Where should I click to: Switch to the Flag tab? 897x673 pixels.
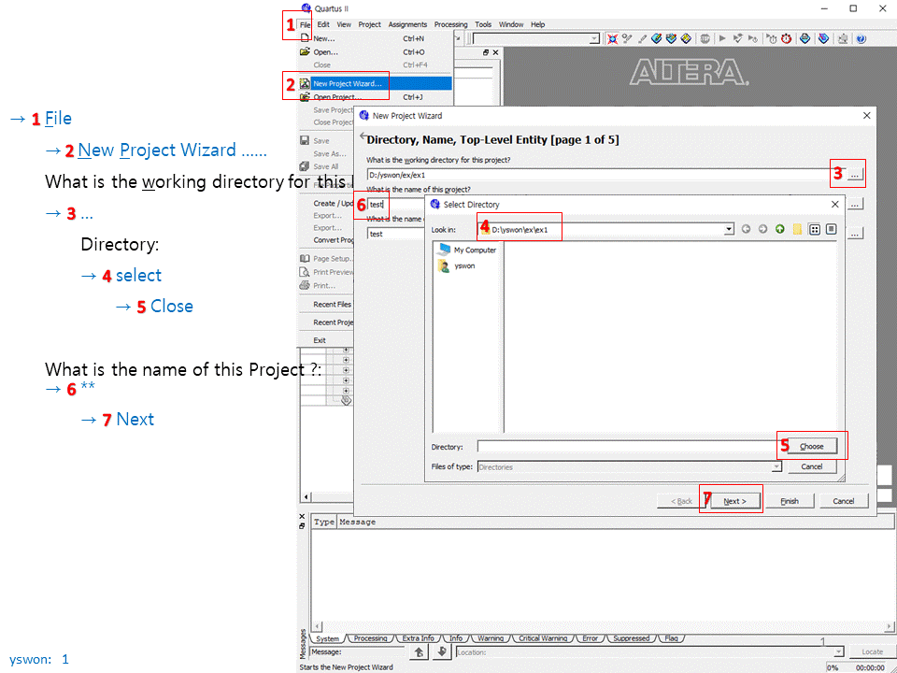tap(671, 638)
